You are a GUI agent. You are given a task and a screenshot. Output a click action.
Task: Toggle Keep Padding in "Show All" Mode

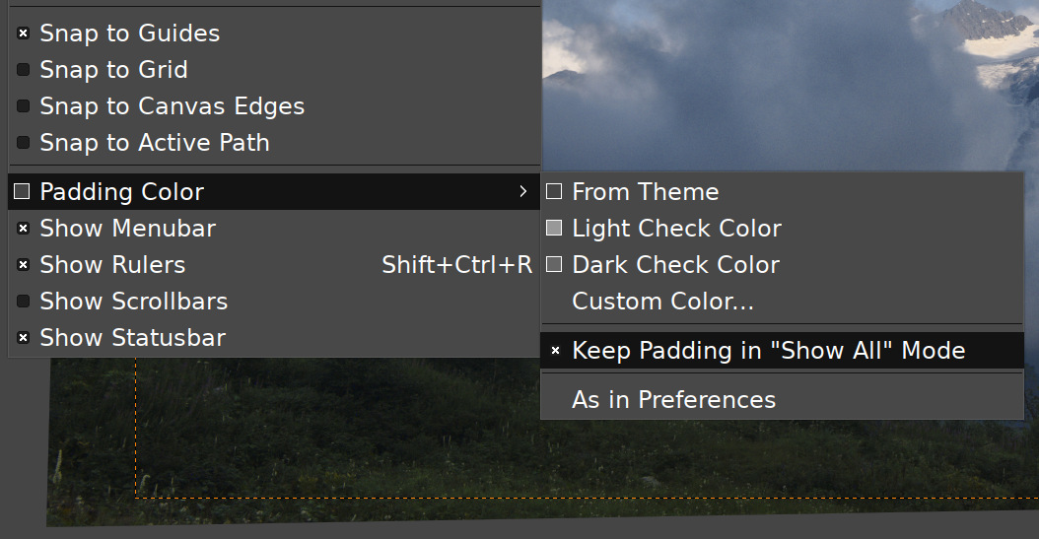coord(782,350)
